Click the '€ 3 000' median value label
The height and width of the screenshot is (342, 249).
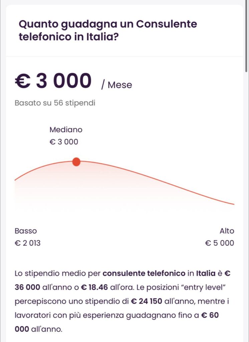tap(64, 142)
